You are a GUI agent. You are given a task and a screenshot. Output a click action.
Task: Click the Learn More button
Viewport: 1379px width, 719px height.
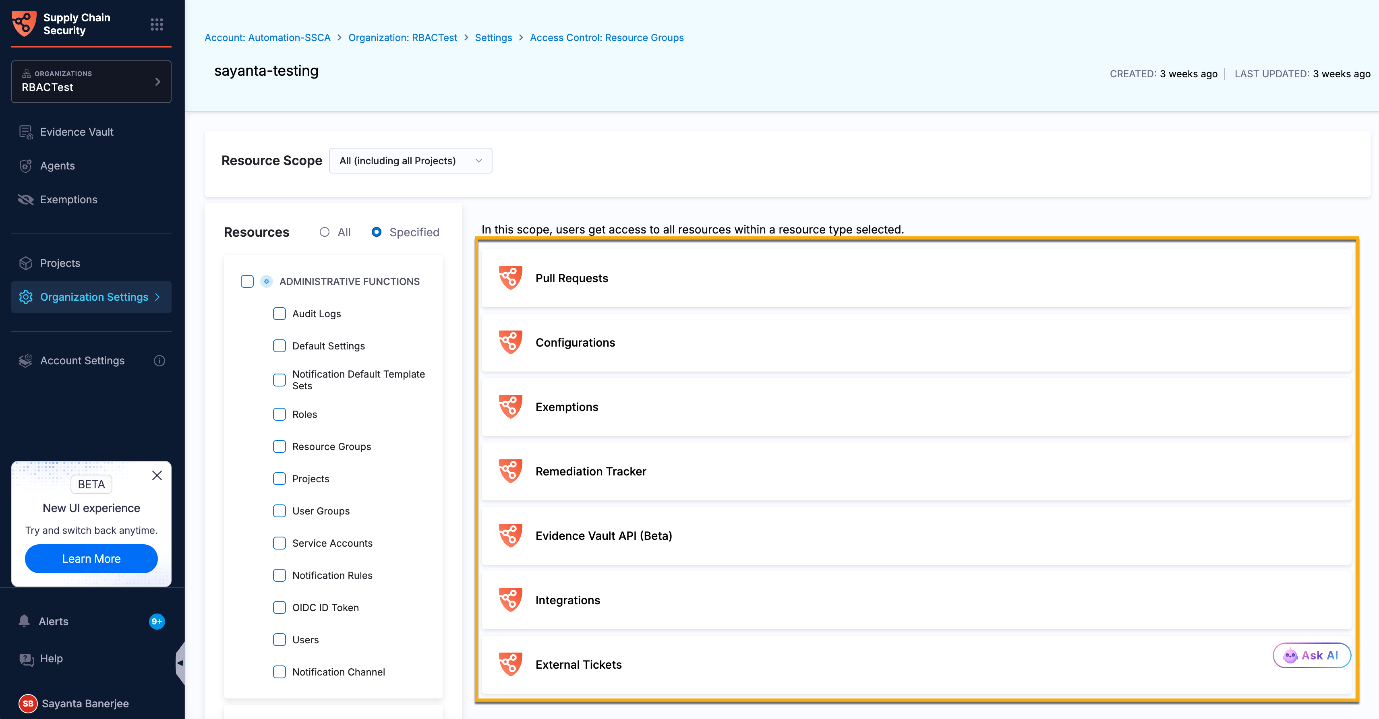tap(91, 558)
